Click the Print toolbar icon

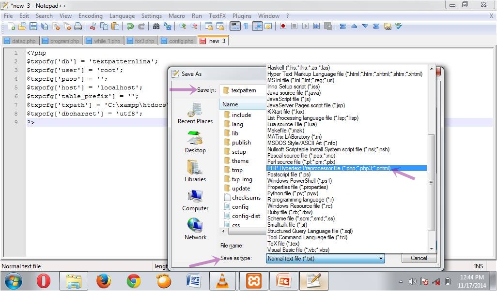[x=78, y=27]
